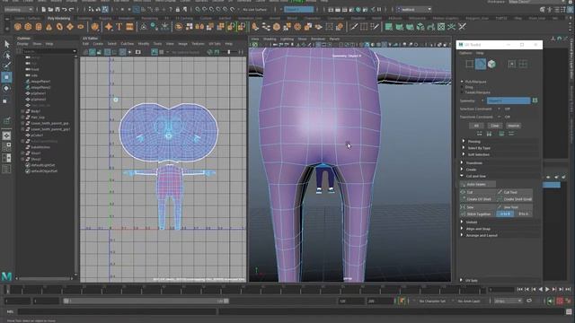Create a polygon torus from the shelf
575x323 pixels.
pyautogui.click(x=59, y=27)
